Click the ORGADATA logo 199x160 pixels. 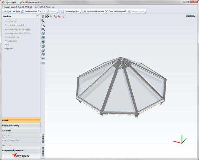click(x=21, y=155)
